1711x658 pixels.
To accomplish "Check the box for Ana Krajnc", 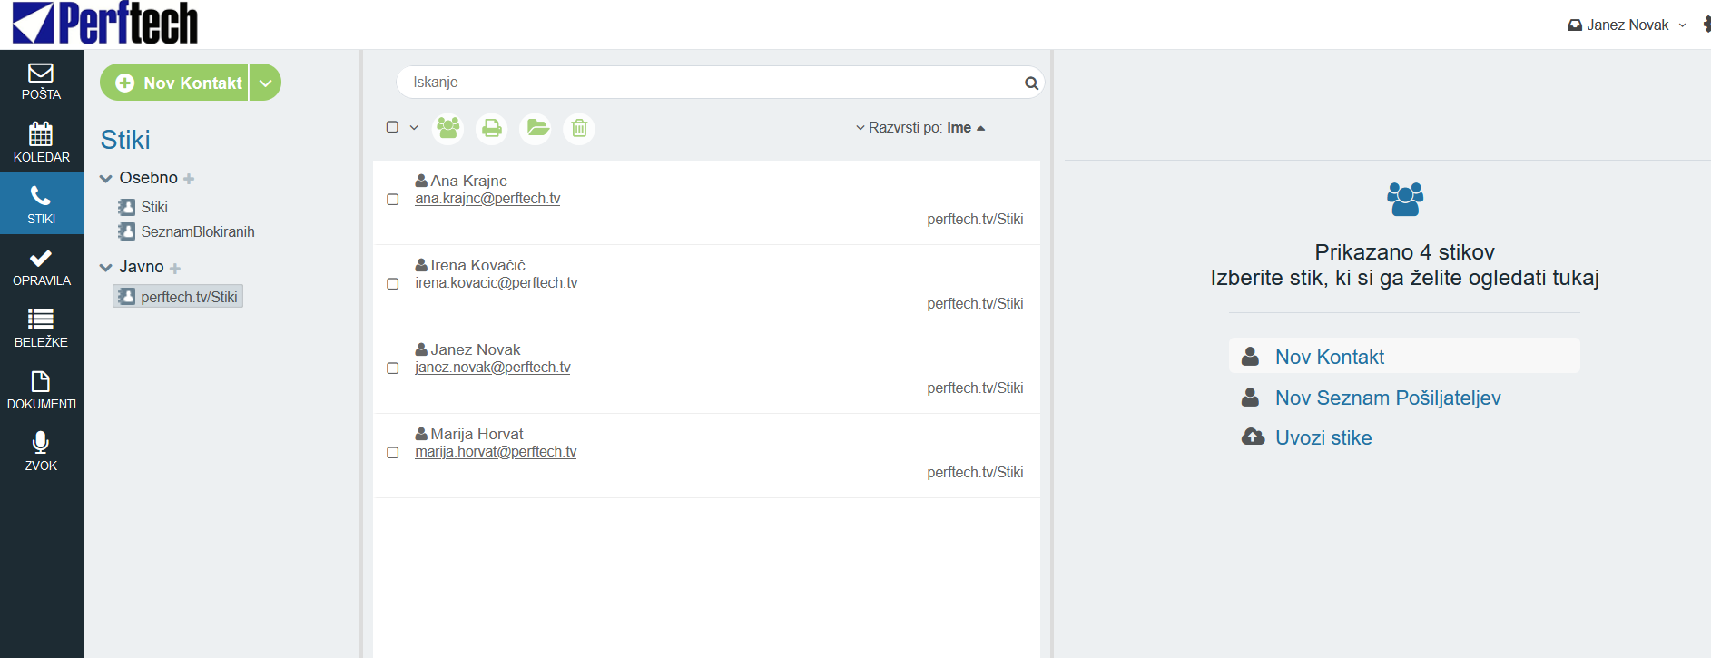I will point(393,200).
